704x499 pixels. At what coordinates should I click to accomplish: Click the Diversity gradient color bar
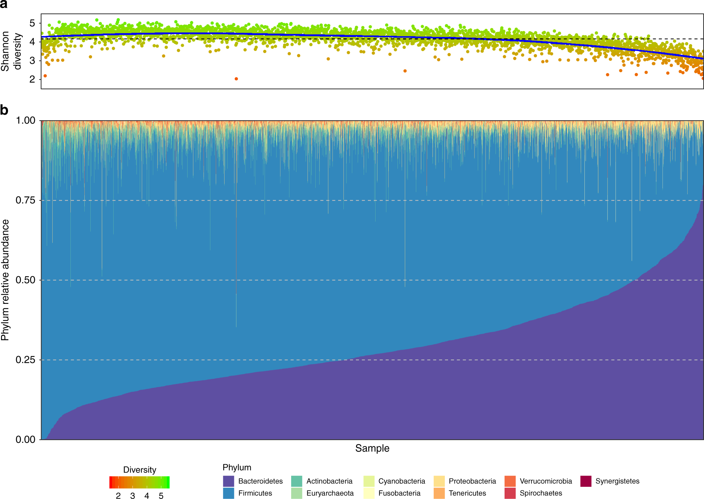(139, 482)
